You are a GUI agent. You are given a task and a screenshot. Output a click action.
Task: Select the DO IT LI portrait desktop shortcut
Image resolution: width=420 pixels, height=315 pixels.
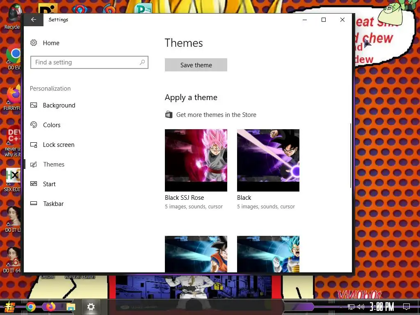pos(13,219)
